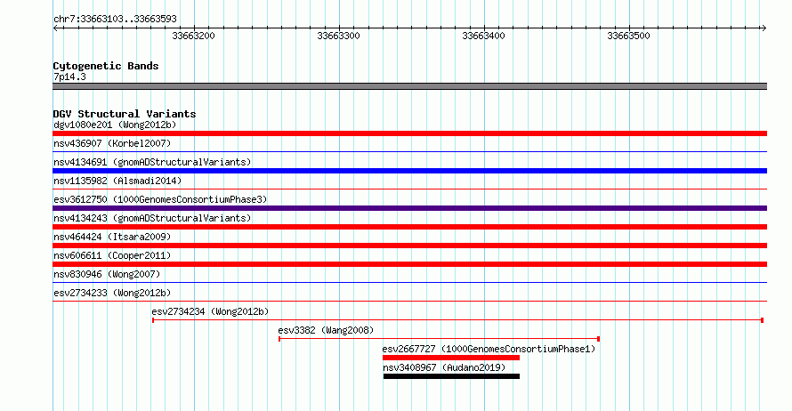The image size is (792, 411).
Task: Click the esv3382 (Wang2008) label
Action: [x=326, y=330]
